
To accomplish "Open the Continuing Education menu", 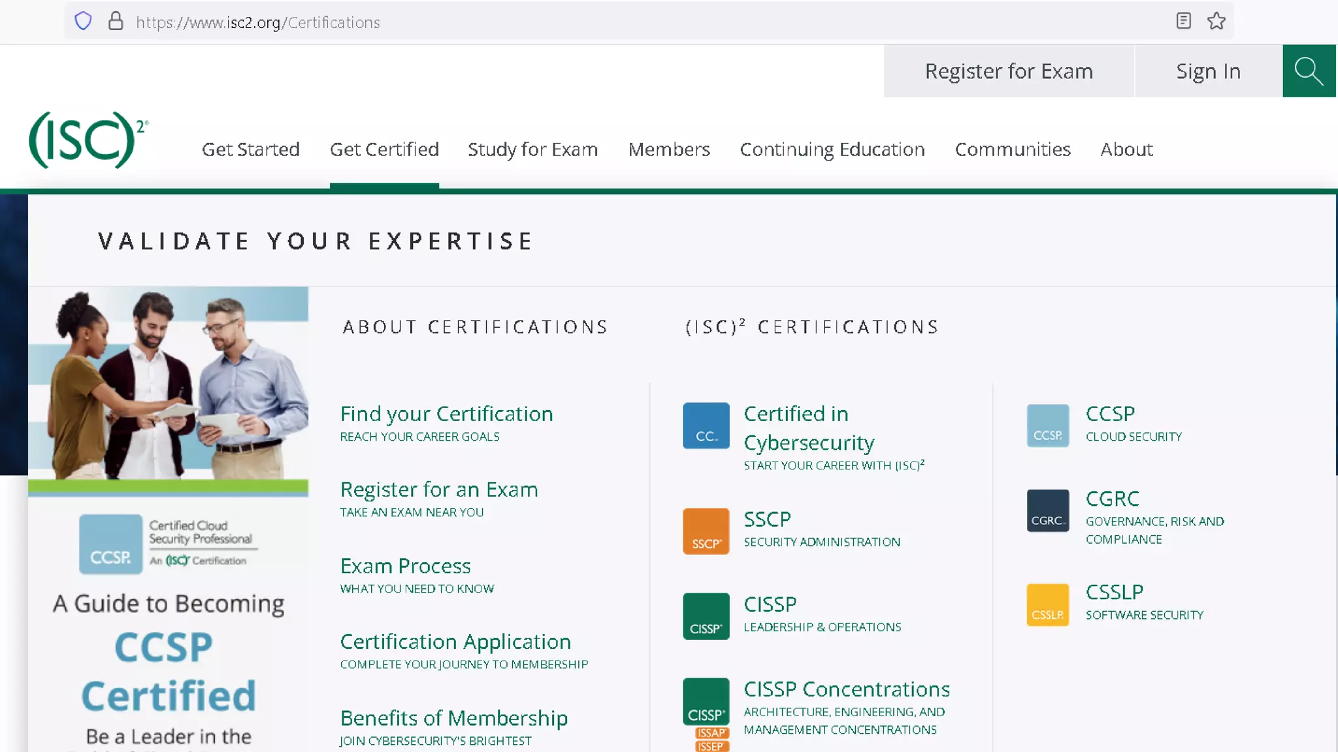I will coord(832,149).
